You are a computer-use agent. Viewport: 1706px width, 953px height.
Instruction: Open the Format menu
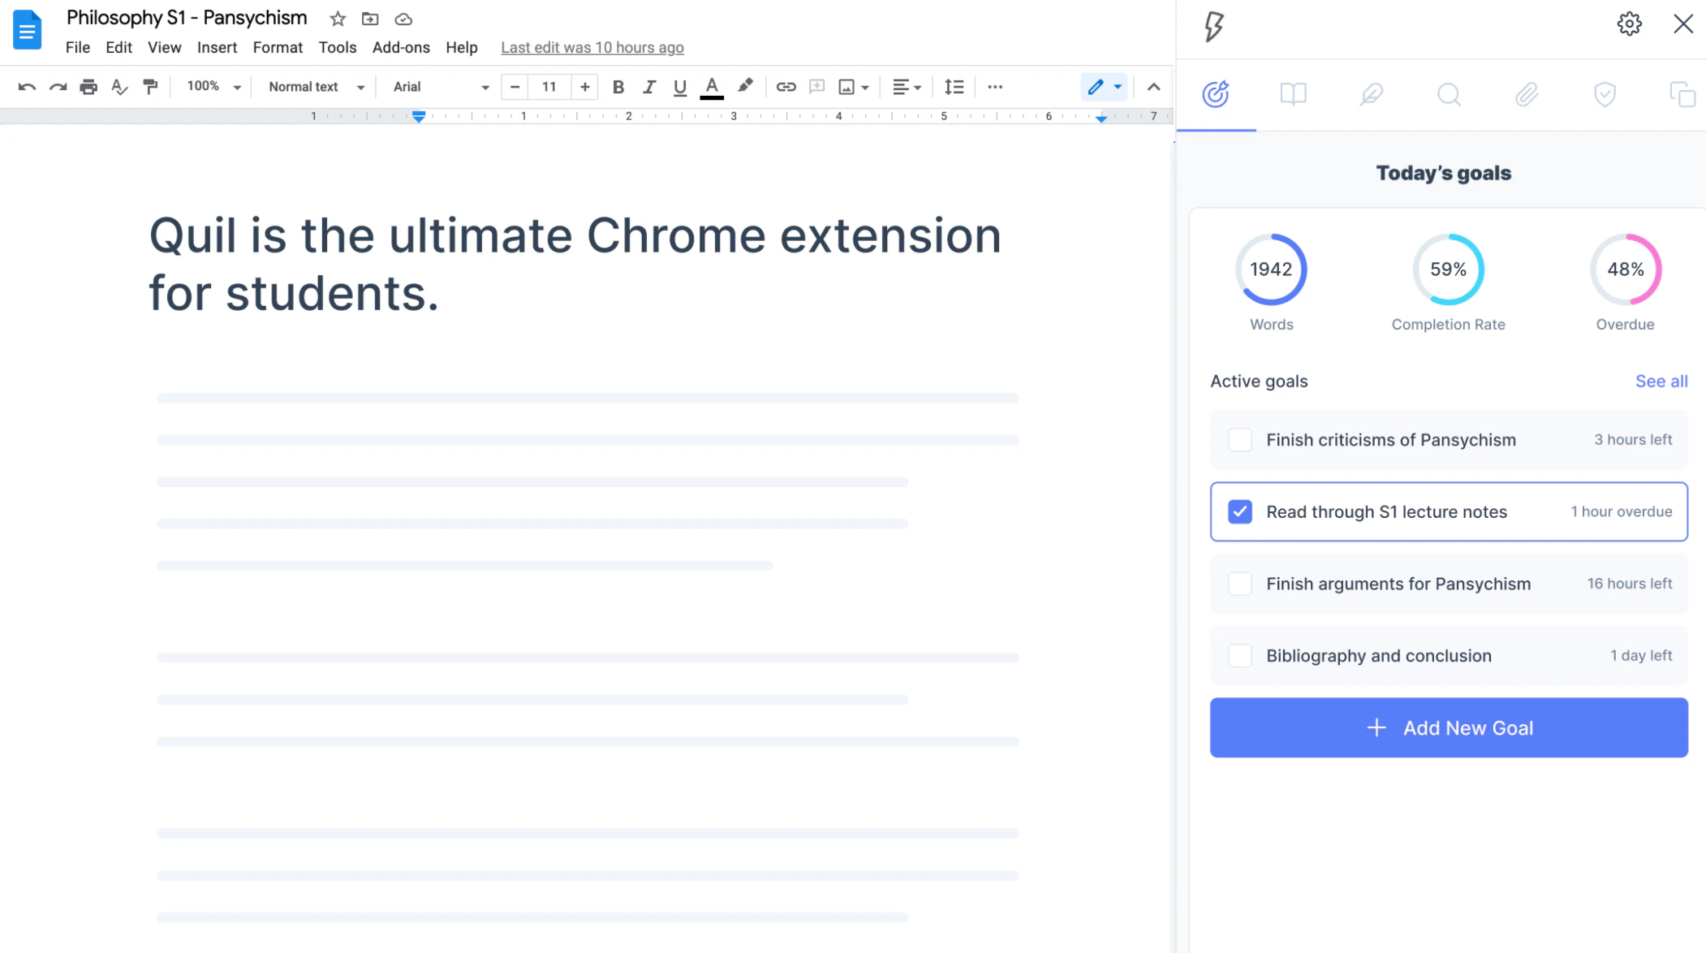(277, 47)
